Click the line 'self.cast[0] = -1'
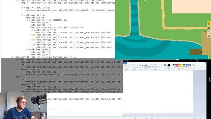The height and width of the screenshot is (119, 211). [x=41, y=55]
